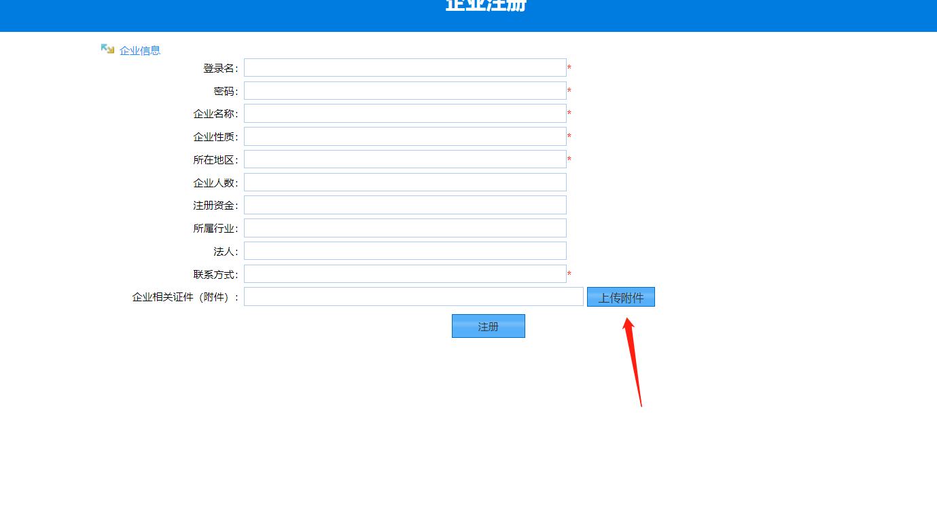Click the 所属行业 label
The width and height of the screenshot is (937, 517).
(x=216, y=229)
